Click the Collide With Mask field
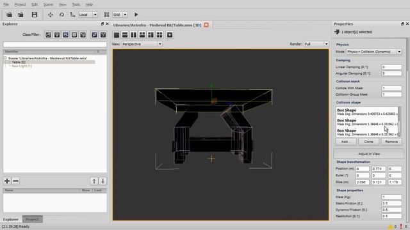 (391, 88)
